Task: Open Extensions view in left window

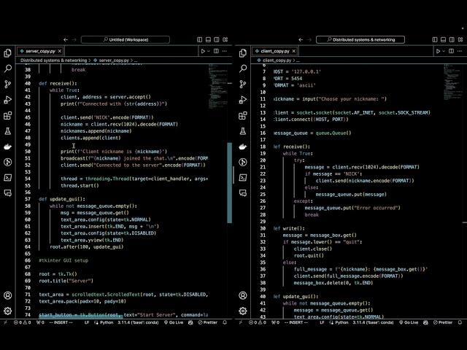Action: [8, 115]
